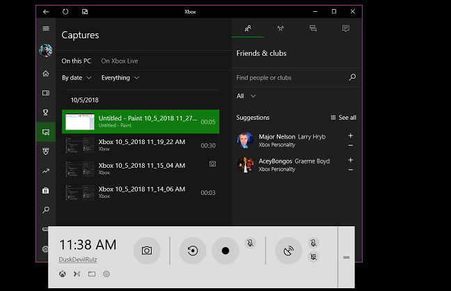Open the DuskDevilRulz profile link
Viewport: 451px width, 291px height.
click(78, 260)
